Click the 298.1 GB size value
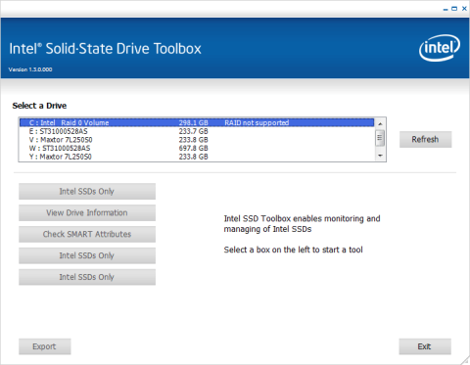The height and width of the screenshot is (365, 470). click(193, 122)
